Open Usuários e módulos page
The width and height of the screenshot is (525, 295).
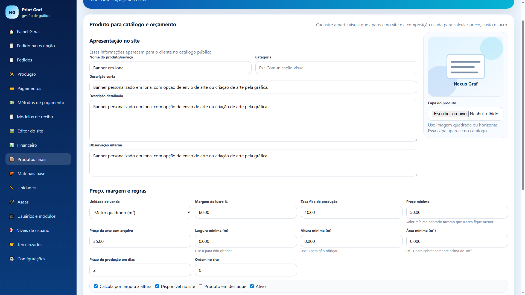38,216
